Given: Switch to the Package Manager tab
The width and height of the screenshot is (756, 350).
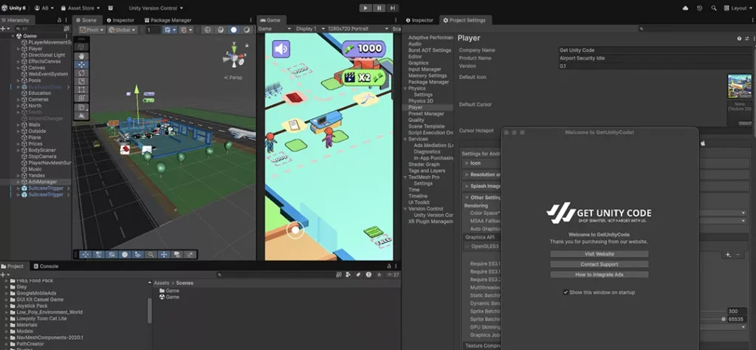Looking at the screenshot, I should [168, 20].
